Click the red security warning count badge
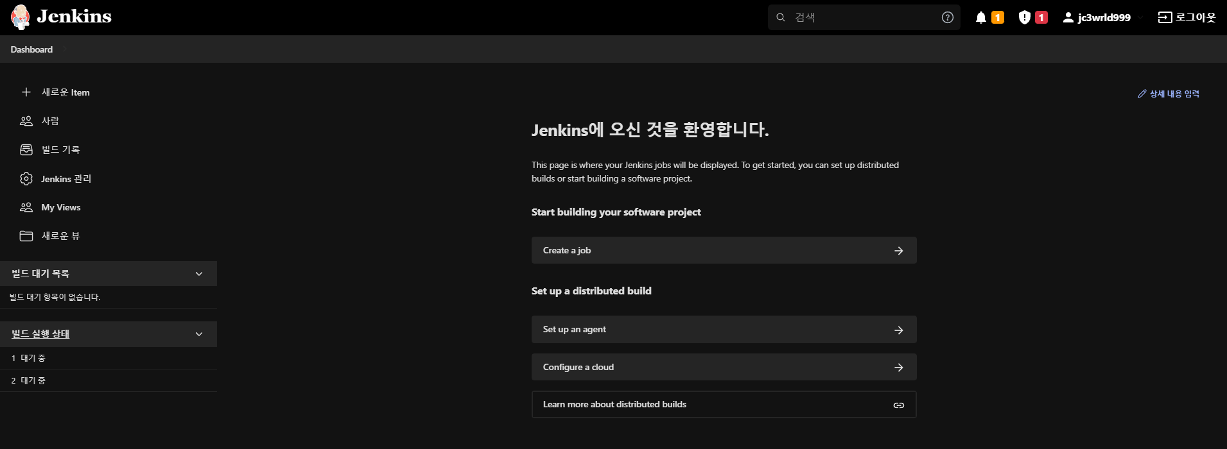1227x449 pixels. click(1041, 17)
